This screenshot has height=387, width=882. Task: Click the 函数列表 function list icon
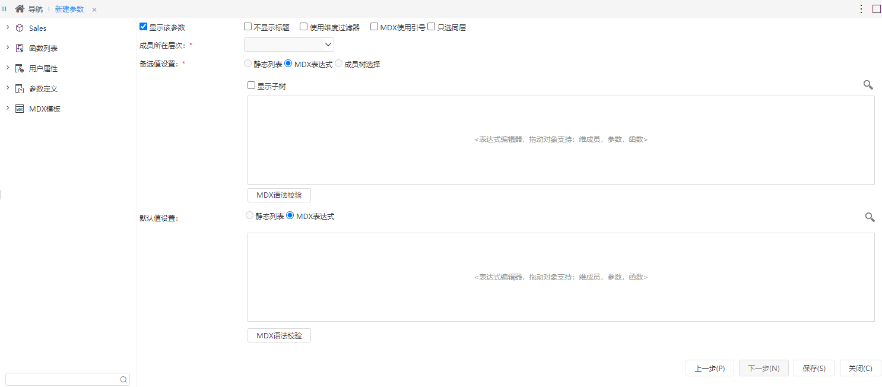tap(20, 48)
